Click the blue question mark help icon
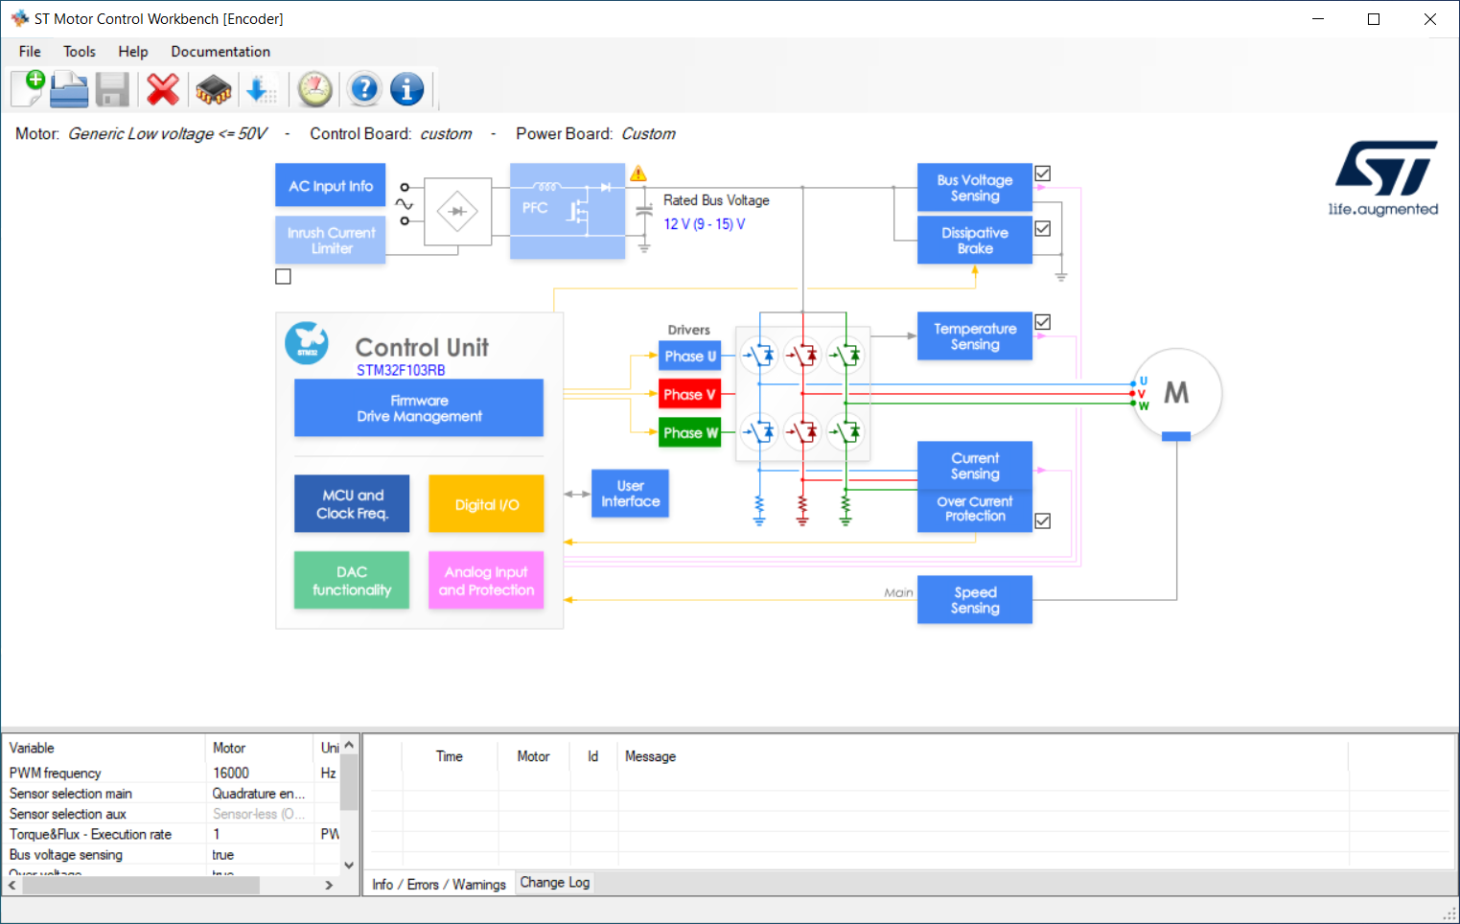The width and height of the screenshot is (1460, 924). [x=364, y=90]
